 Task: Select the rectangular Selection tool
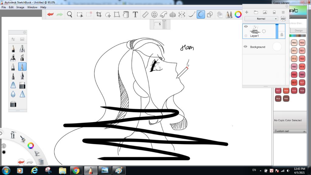80,14
